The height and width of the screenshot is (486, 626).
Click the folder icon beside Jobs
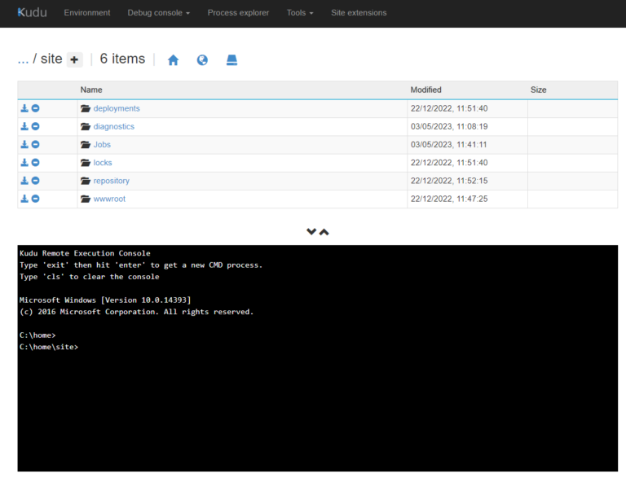pyautogui.click(x=86, y=144)
